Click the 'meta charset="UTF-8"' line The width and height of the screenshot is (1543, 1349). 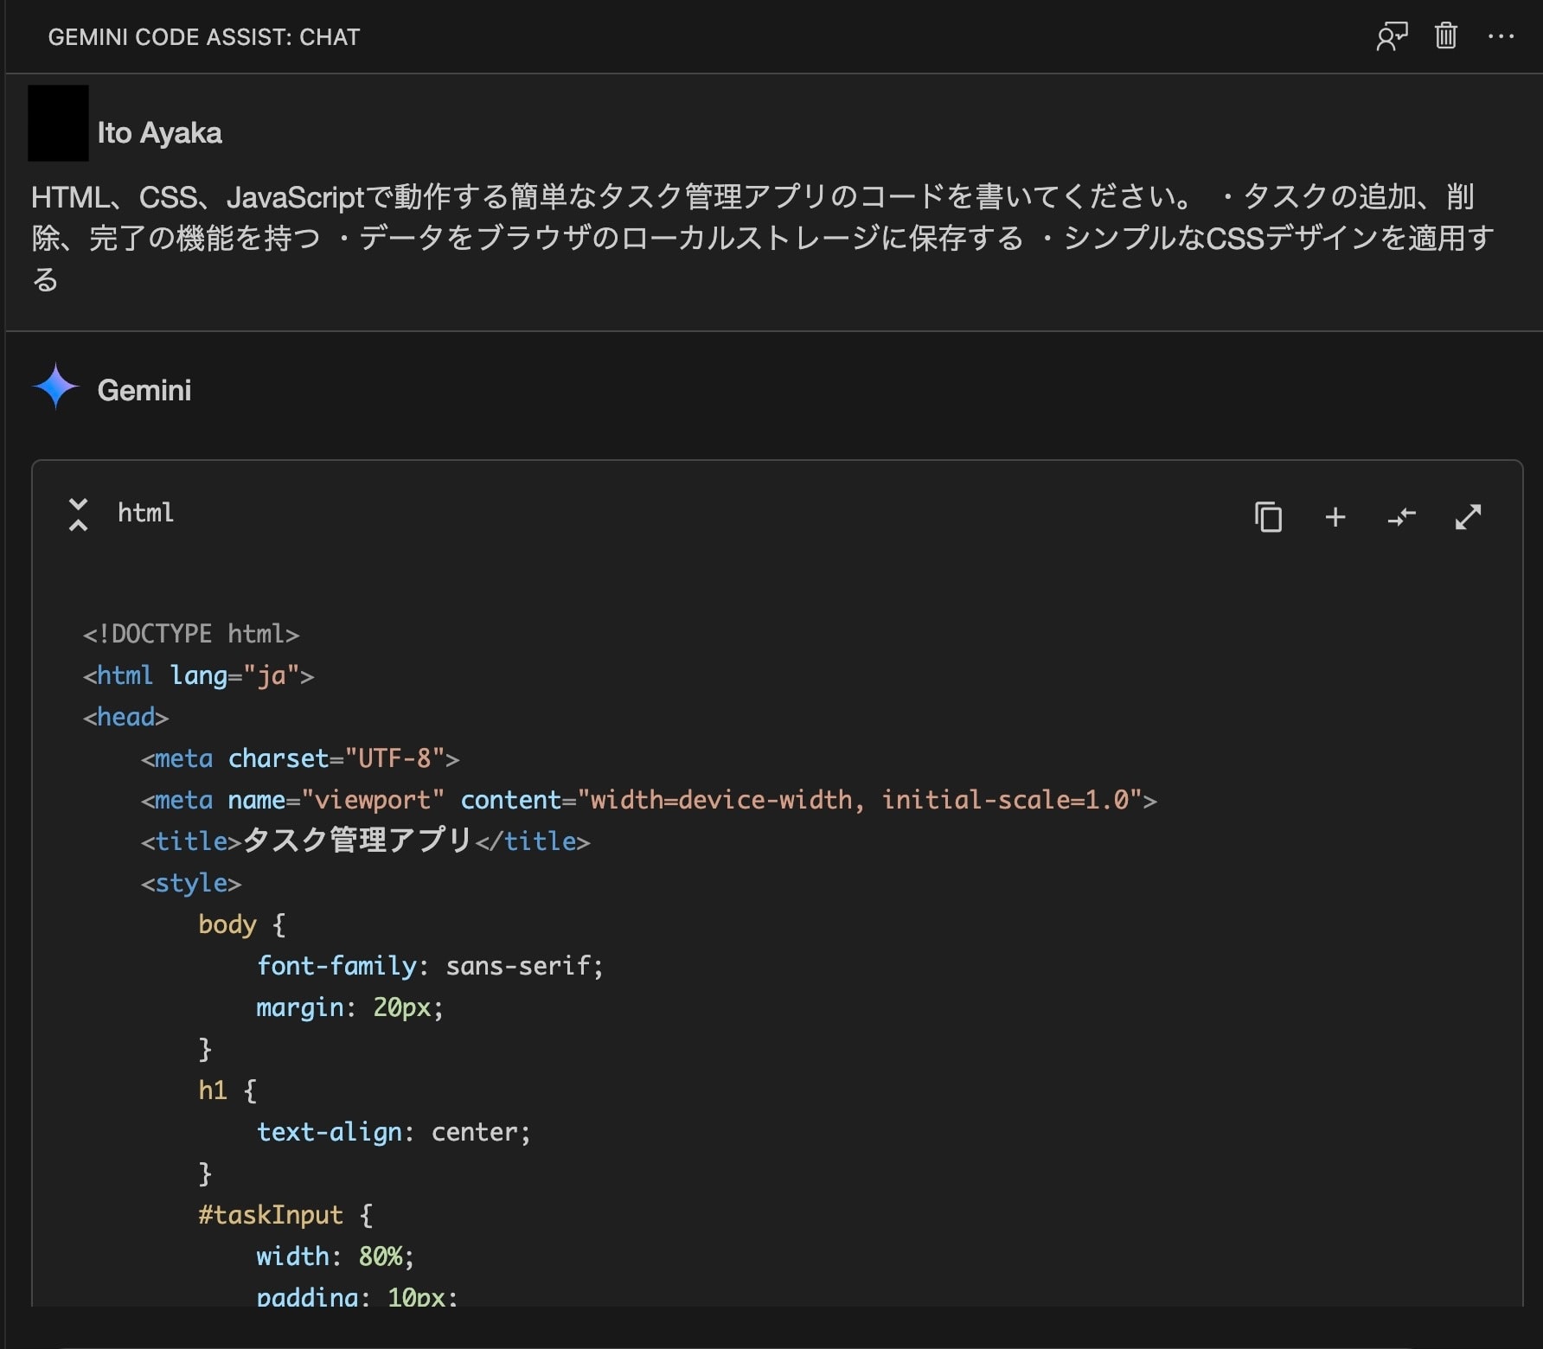coord(300,758)
